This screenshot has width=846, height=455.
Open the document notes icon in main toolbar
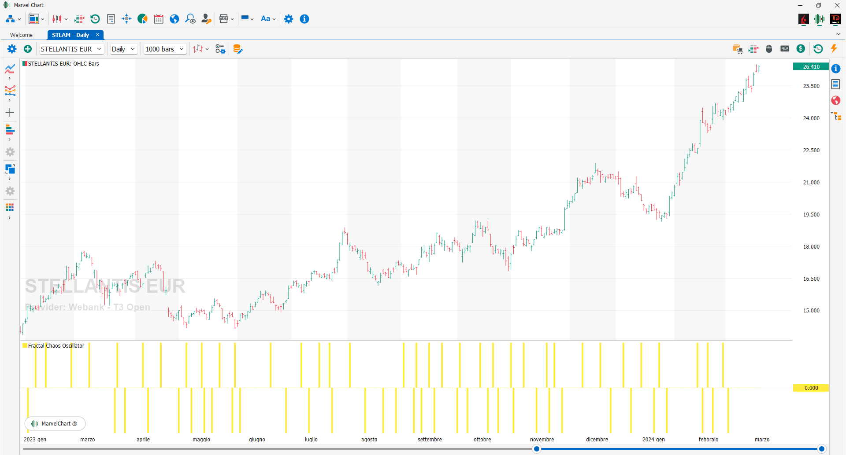(x=111, y=19)
